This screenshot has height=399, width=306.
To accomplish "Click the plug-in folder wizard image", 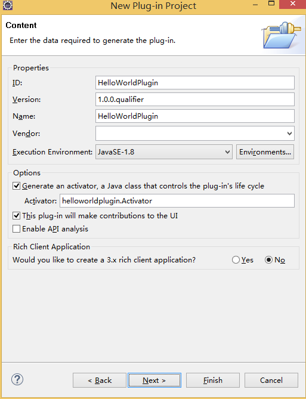I will click(x=282, y=35).
